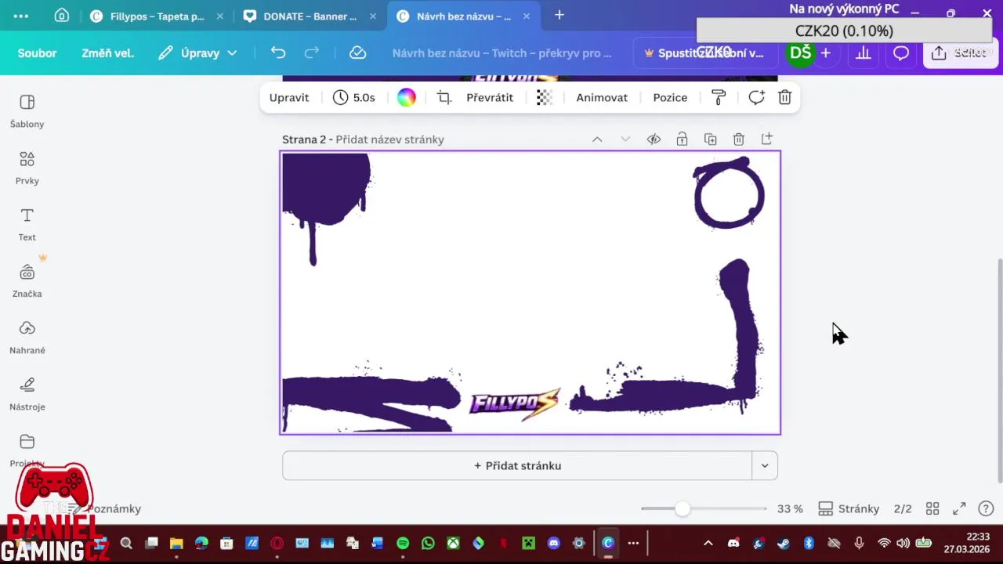Viewport: 1003px width, 564px height.
Task: Duplicate page 2 icon
Action: [710, 139]
